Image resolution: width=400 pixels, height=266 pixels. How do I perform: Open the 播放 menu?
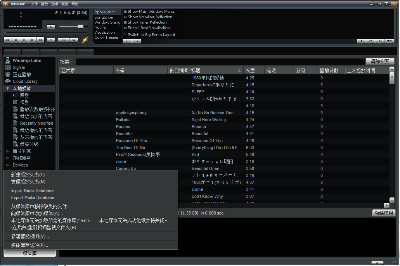click(45, 4)
